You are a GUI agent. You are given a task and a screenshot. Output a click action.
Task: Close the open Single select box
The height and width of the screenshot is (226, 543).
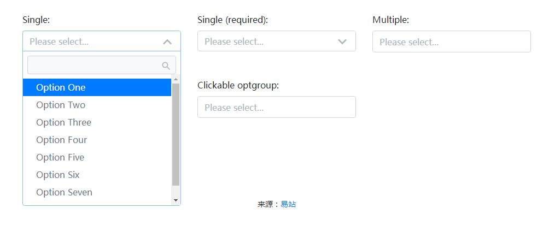coord(93,41)
